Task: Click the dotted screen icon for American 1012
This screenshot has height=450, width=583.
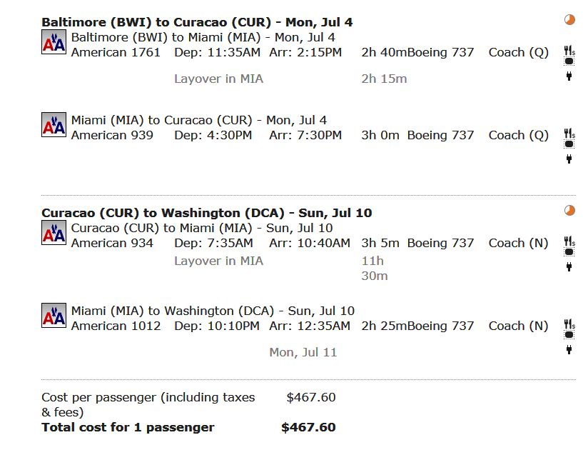Action: click(x=569, y=334)
